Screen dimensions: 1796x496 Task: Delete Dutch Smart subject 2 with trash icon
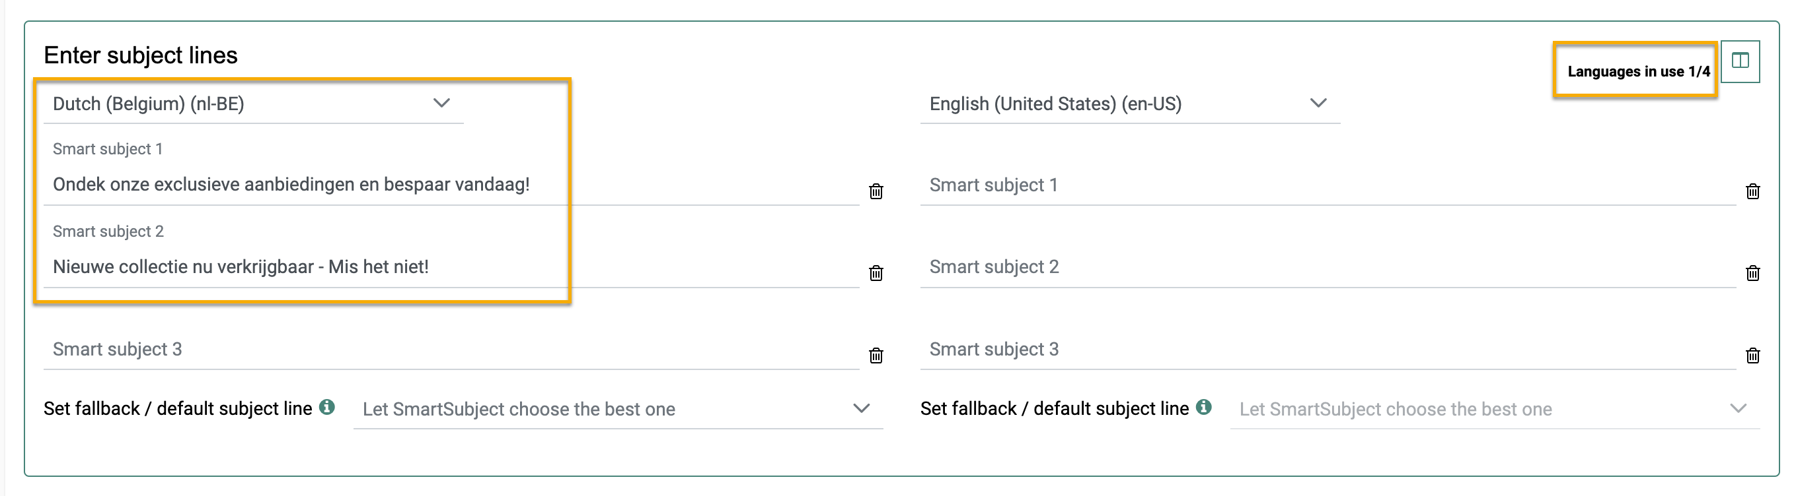click(x=876, y=273)
